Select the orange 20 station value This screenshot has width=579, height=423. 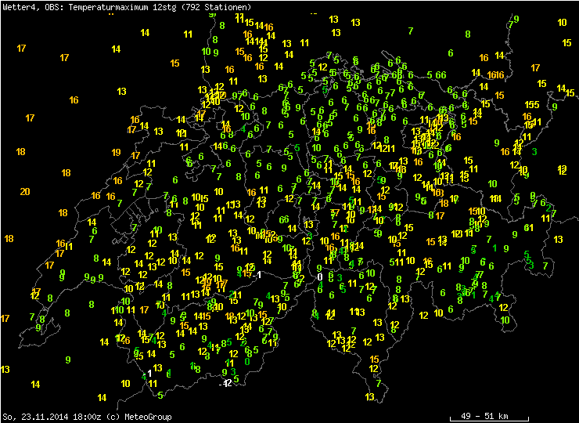pyautogui.click(x=25, y=192)
